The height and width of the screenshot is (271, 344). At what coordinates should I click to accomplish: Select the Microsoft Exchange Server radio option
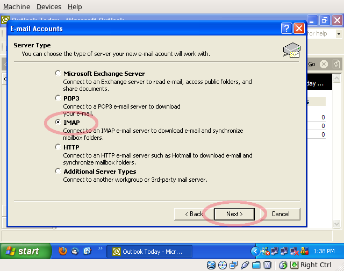pos(58,73)
